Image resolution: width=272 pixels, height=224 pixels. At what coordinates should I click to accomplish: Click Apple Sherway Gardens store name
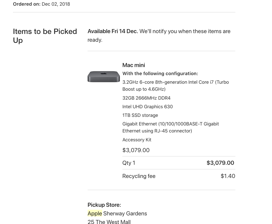pyautogui.click(x=117, y=213)
